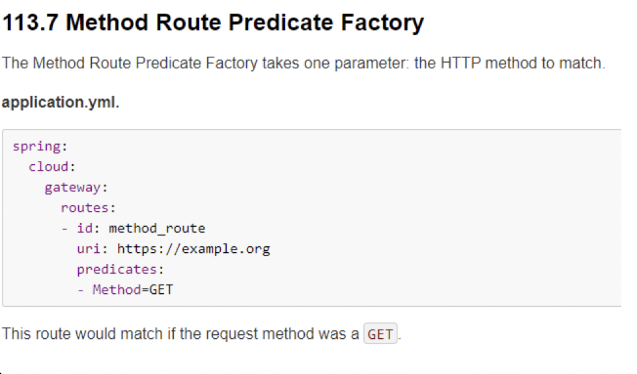Click the "113.7 Method Route Predicate Factory" heading
The width and height of the screenshot is (637, 374).
click(x=213, y=23)
